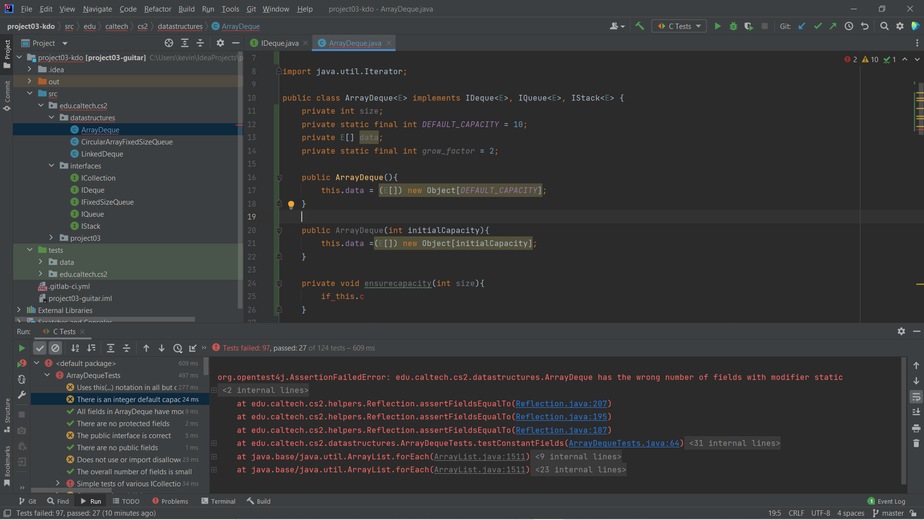Select LinkedDeque class in project tree

coord(102,154)
